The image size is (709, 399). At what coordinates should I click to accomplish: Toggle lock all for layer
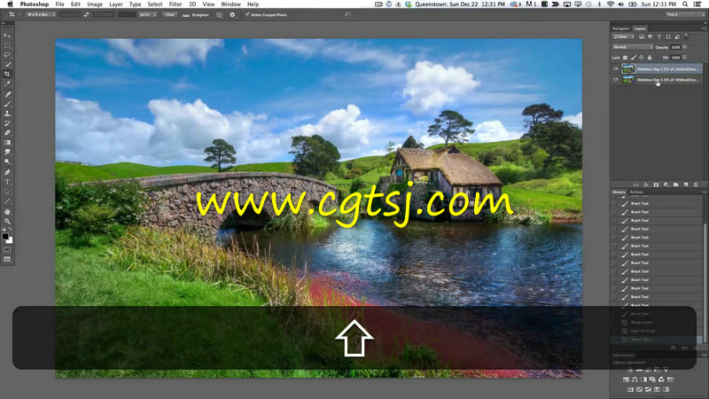[650, 58]
